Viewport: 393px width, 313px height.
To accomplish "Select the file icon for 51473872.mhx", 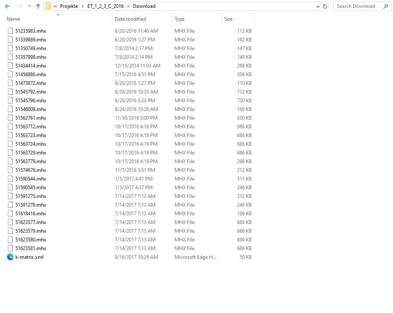I will (x=10, y=83).
